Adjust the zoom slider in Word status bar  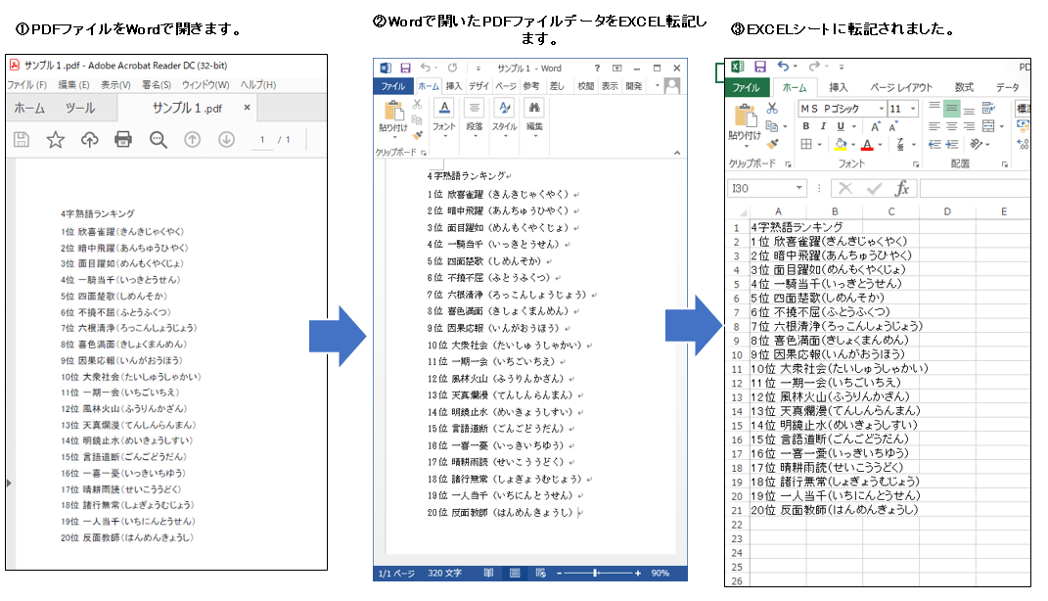(x=595, y=573)
